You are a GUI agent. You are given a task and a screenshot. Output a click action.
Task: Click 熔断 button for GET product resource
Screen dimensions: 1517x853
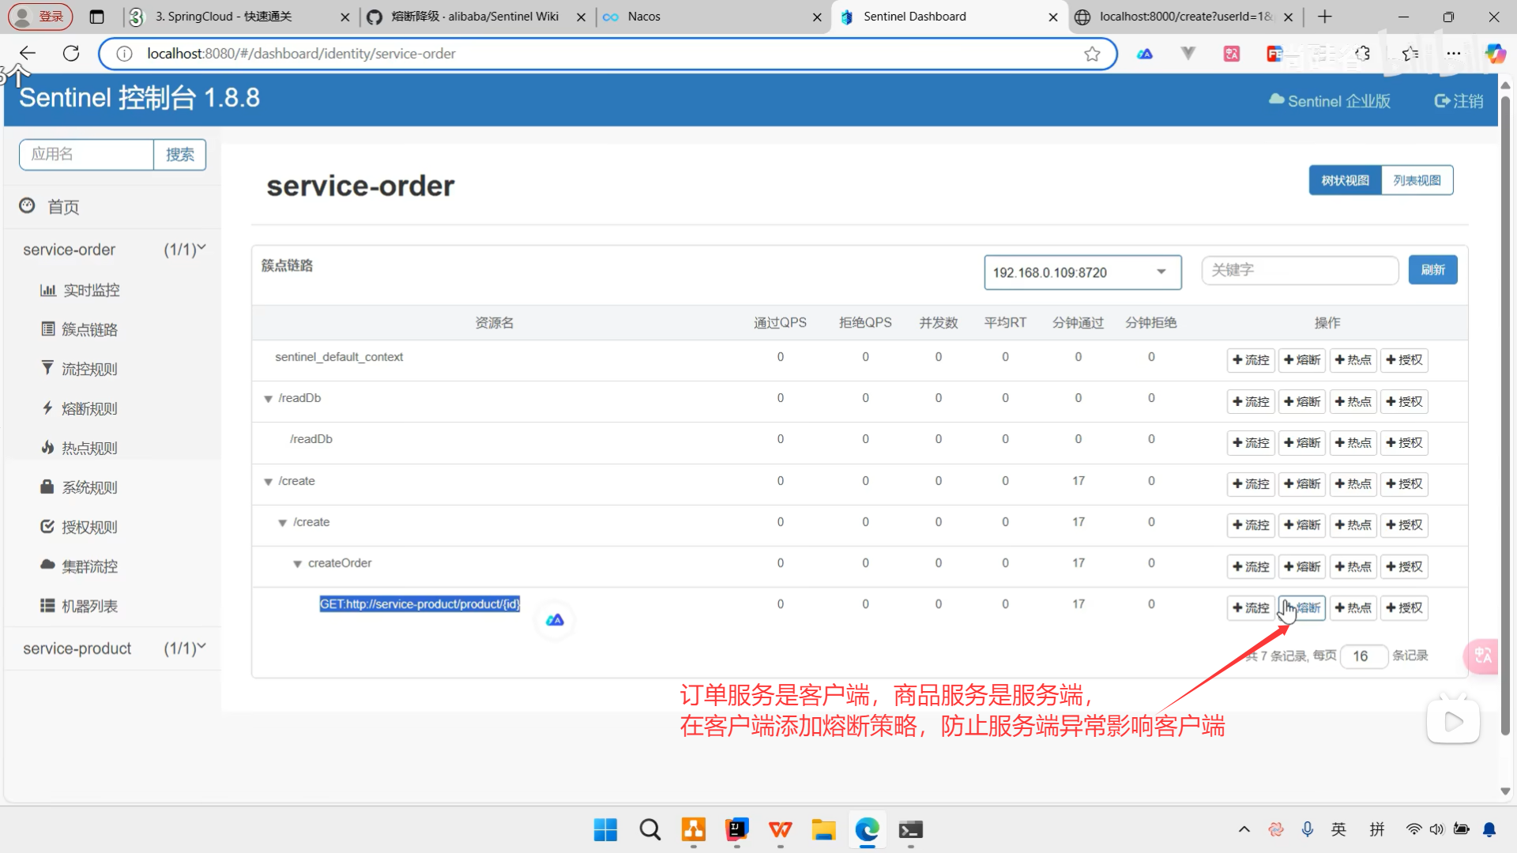point(1302,607)
